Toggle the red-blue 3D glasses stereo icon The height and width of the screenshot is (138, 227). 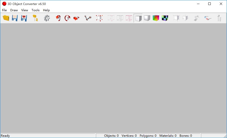[208, 18]
